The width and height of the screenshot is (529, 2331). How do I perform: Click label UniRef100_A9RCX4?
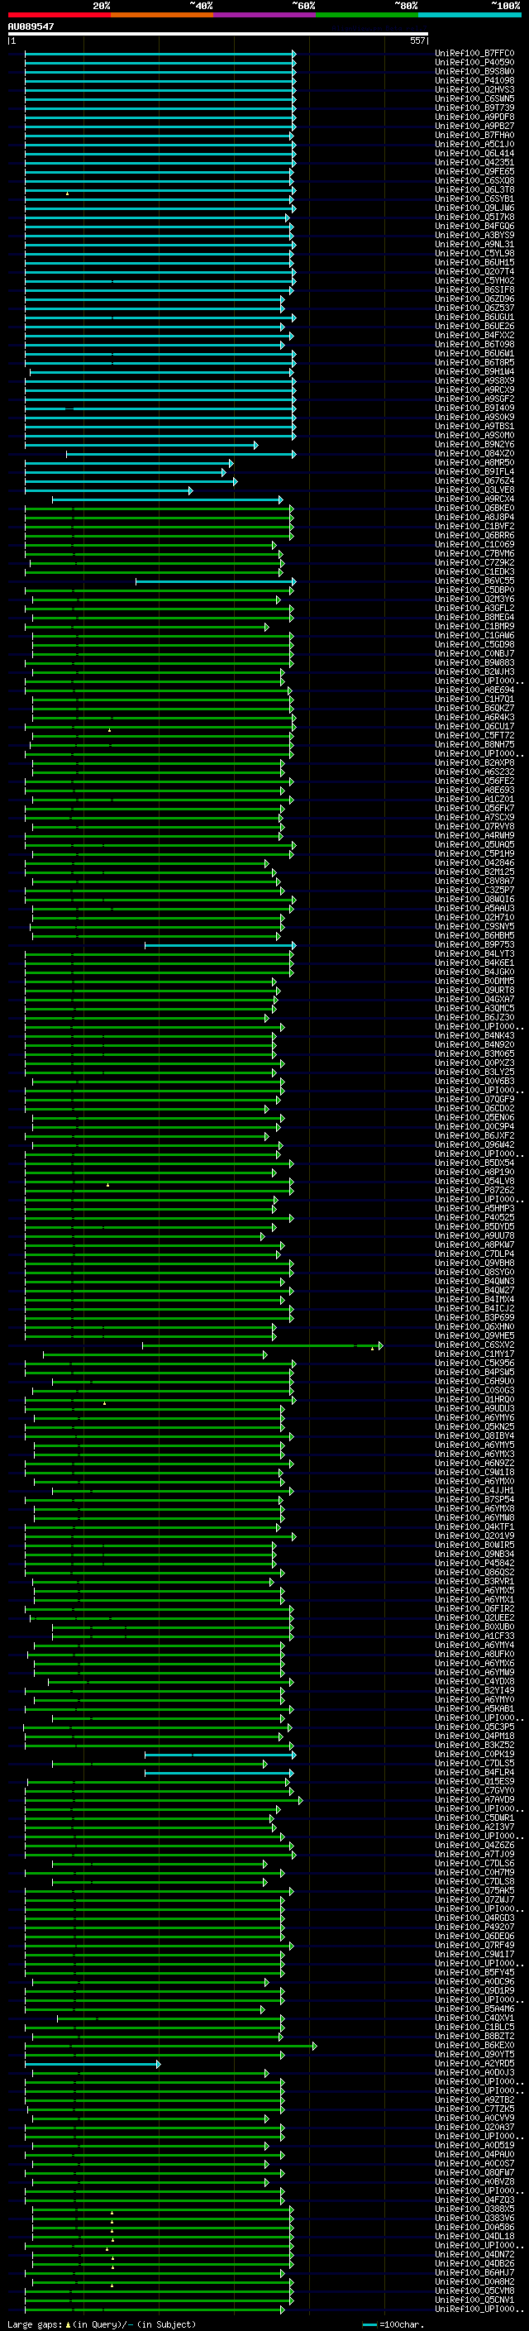[474, 499]
